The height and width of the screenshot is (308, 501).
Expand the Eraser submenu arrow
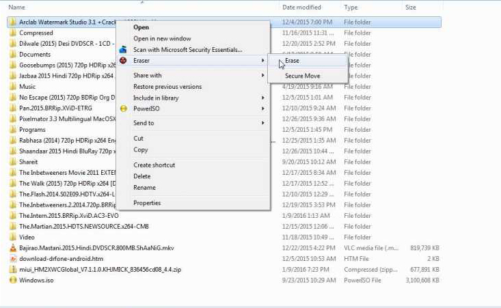(x=262, y=60)
